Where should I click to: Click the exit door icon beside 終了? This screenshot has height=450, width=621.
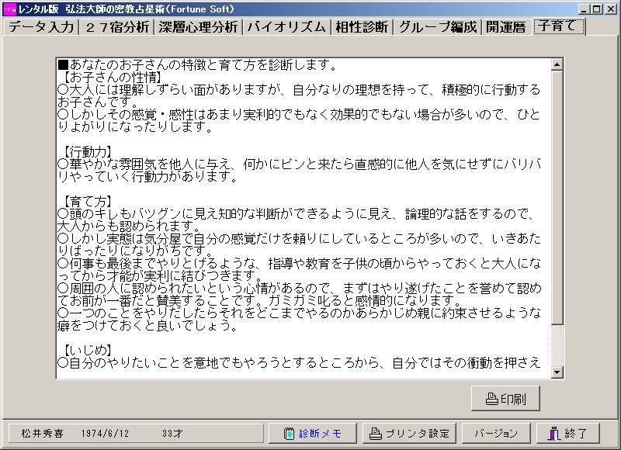point(554,434)
